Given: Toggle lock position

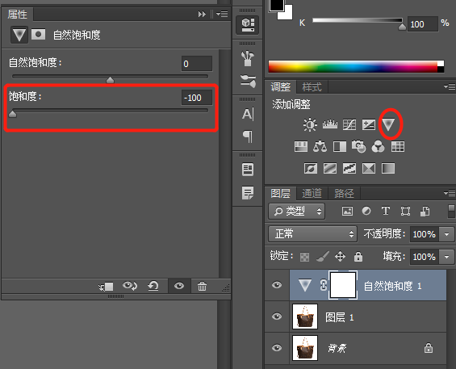Looking at the screenshot, I should (340, 257).
